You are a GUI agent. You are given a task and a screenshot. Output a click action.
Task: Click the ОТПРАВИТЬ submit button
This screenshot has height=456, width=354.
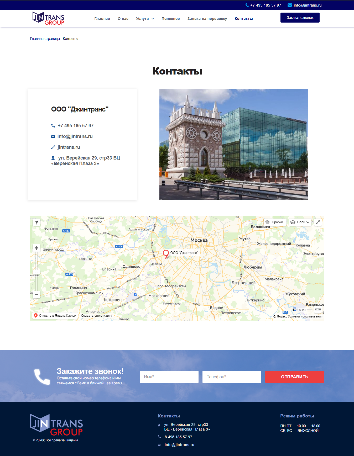coord(294,377)
